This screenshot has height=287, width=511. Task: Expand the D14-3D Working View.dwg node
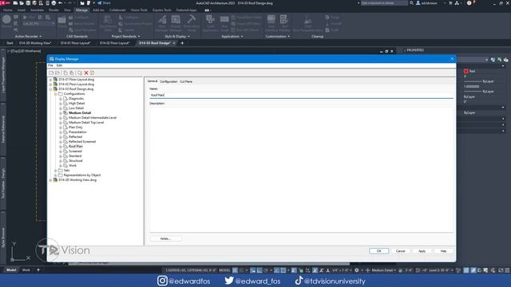(51, 180)
